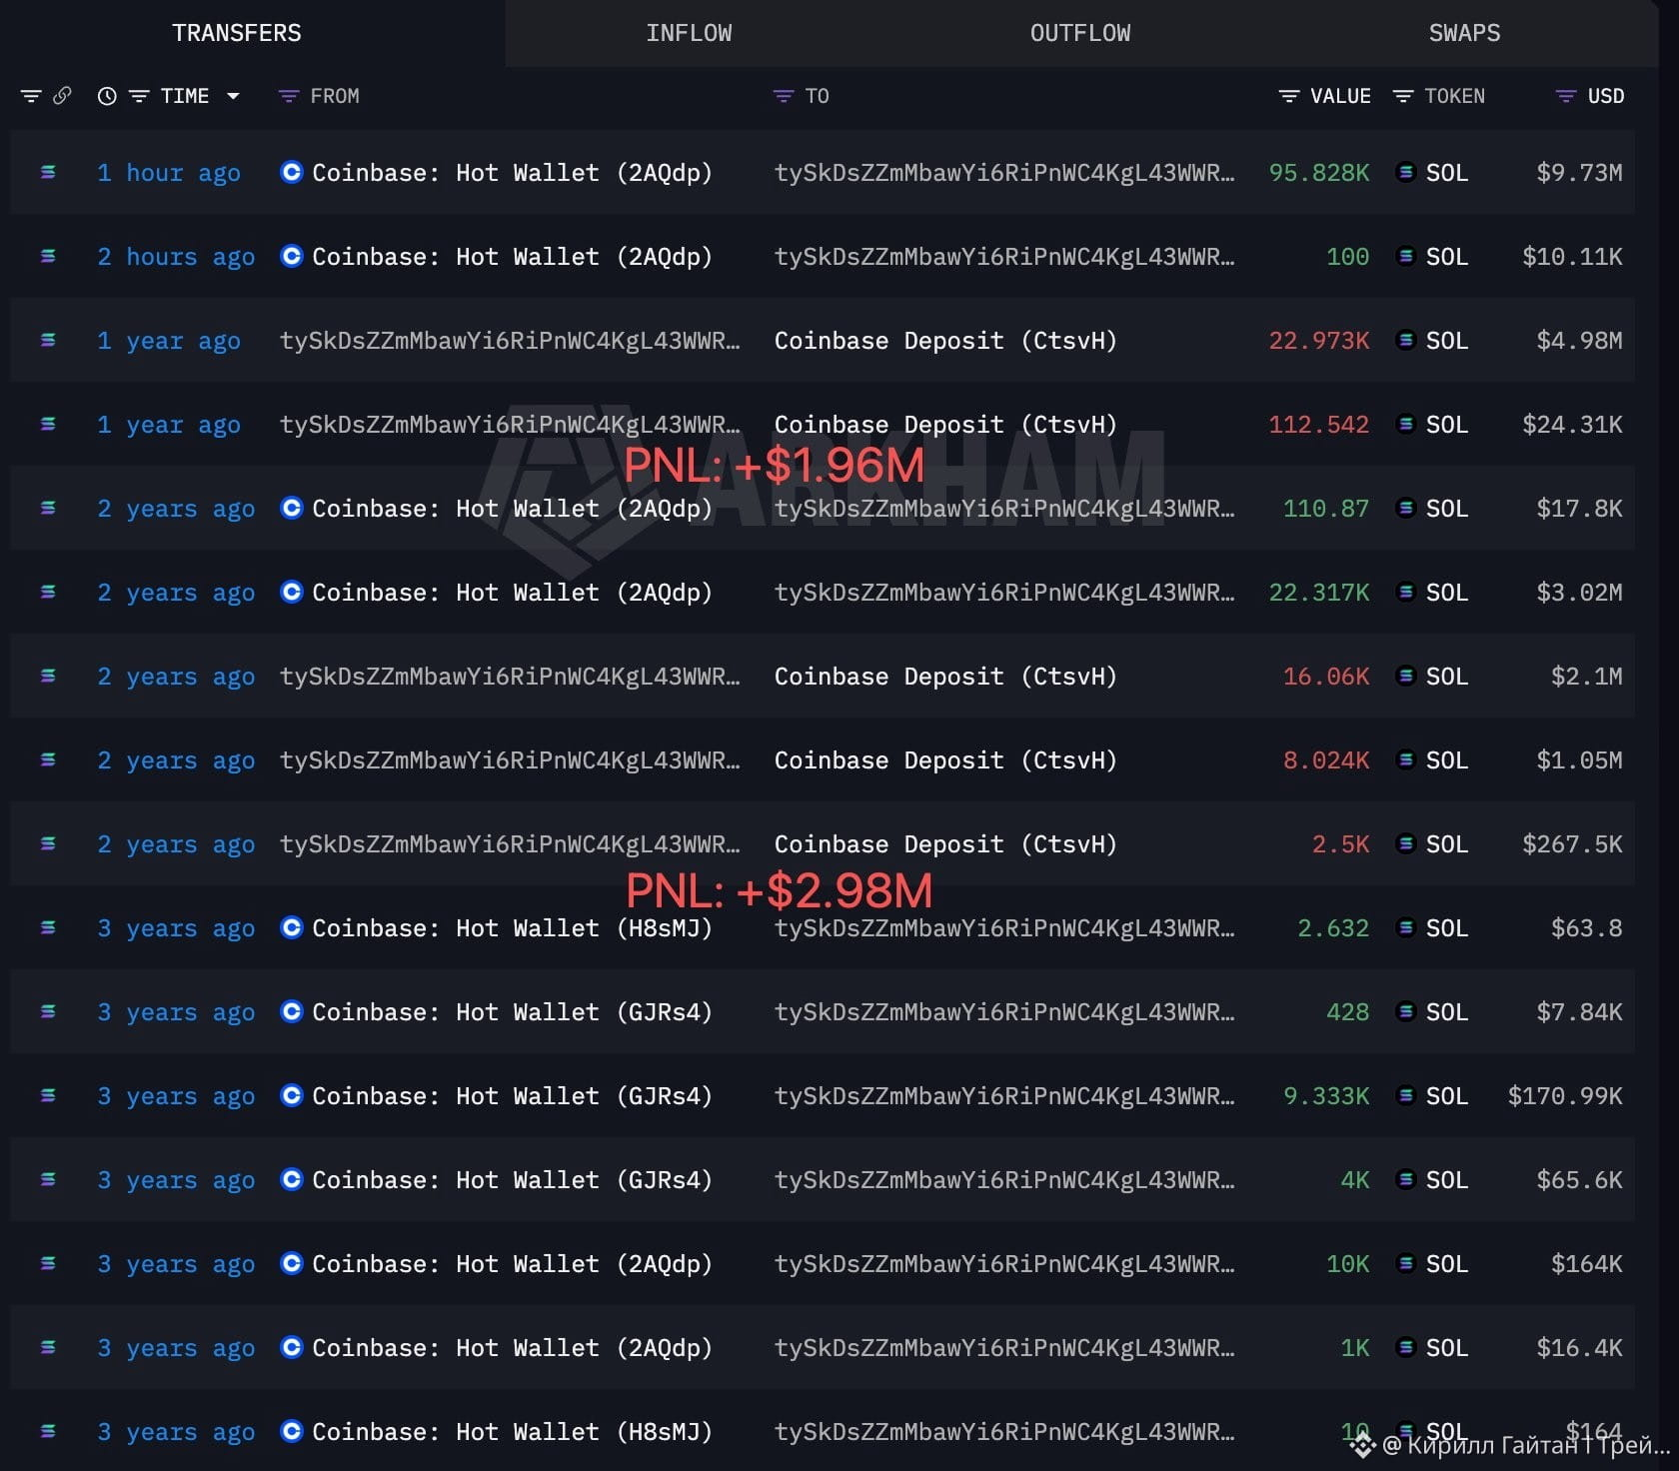This screenshot has height=1471, width=1679.
Task: Open '1 hour ago' transaction link
Action: 169,173
